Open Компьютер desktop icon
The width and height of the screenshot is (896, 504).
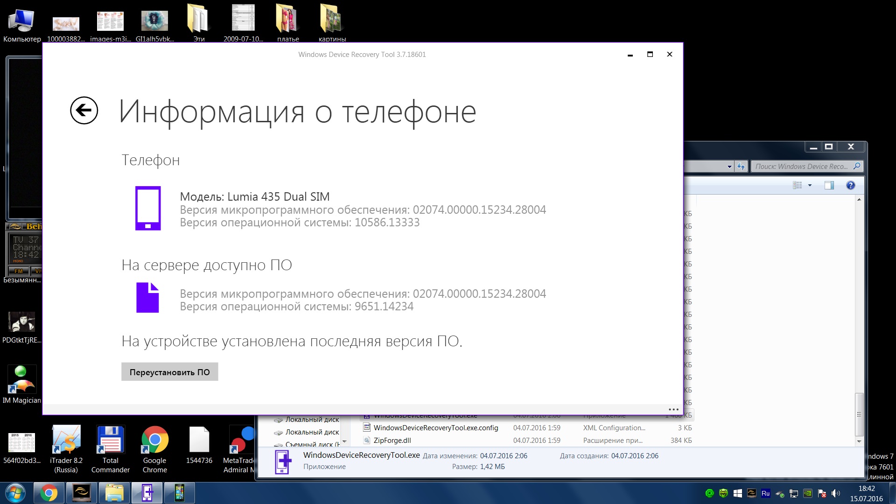pyautogui.click(x=21, y=25)
